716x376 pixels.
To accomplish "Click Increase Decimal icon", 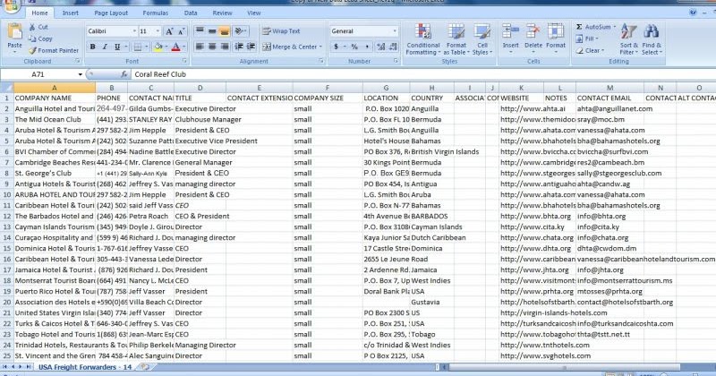I will 380,47.
